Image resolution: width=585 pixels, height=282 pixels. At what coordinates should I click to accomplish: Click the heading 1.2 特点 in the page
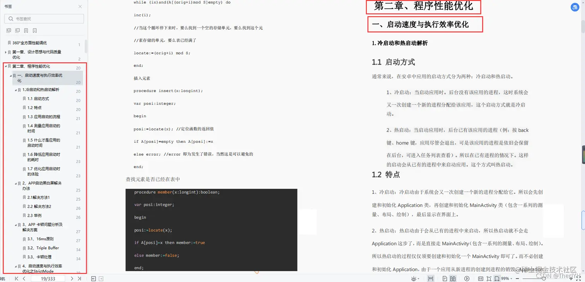coord(386,174)
